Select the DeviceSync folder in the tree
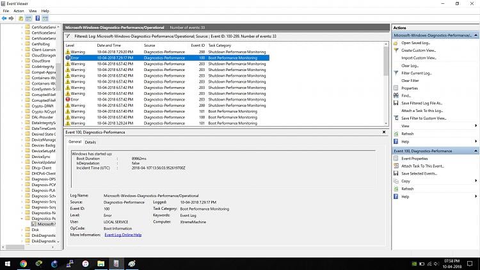Image resolution: width=480 pixels, height=270 pixels. click(x=40, y=157)
